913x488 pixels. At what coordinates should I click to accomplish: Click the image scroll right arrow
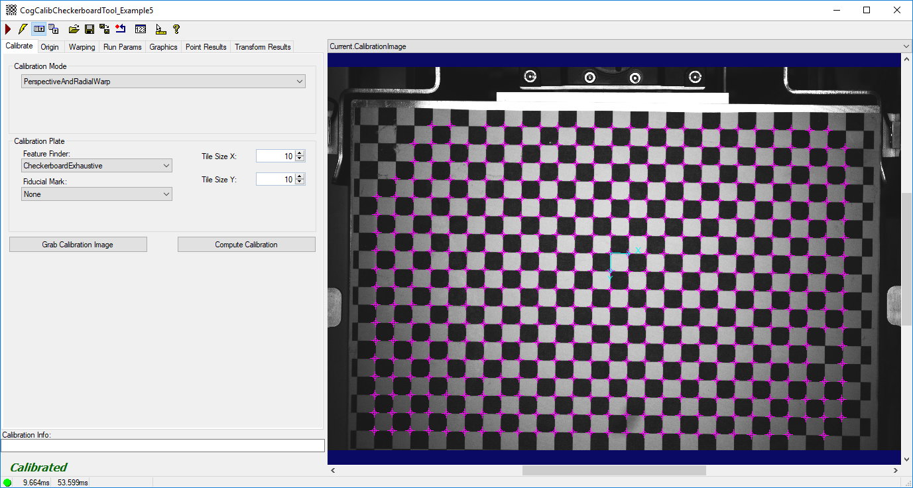(896, 470)
